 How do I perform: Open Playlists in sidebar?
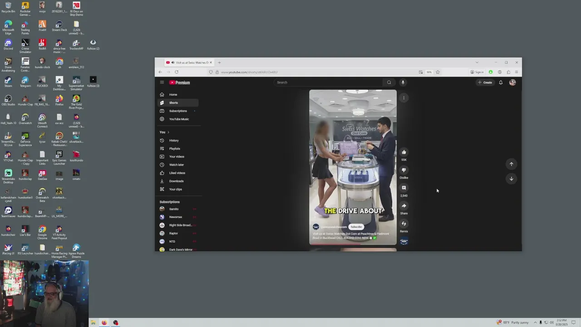tap(178, 149)
